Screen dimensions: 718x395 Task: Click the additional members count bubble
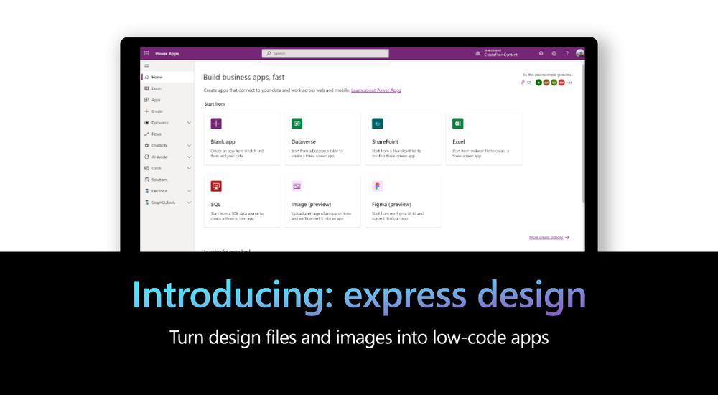click(x=569, y=83)
